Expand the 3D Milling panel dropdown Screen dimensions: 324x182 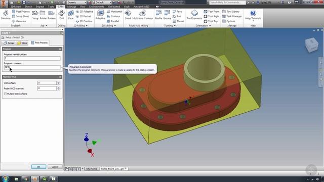[109, 26]
